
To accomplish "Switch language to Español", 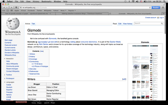I will (9, 90).
